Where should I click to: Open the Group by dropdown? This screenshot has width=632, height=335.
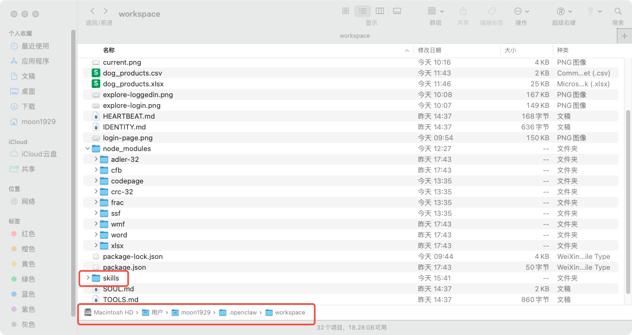click(435, 11)
